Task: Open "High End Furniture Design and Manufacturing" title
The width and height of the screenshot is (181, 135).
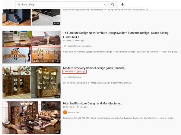Action: pyautogui.click(x=92, y=103)
